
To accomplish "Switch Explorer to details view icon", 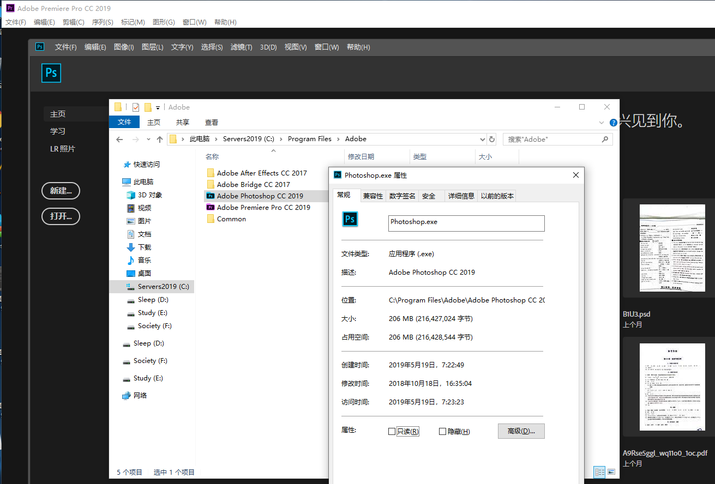I will 599,471.
